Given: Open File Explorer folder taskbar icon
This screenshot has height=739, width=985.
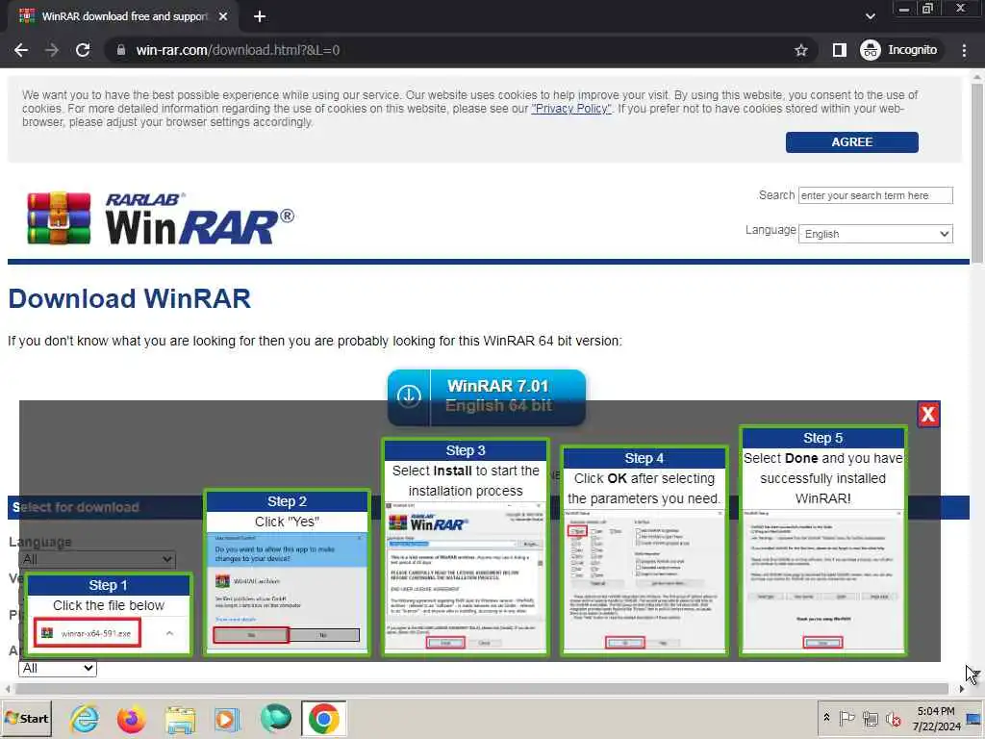Looking at the screenshot, I should (x=180, y=719).
